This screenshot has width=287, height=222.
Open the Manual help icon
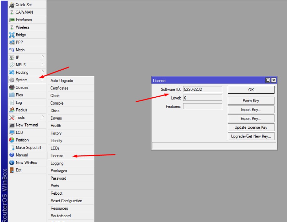point(12,155)
